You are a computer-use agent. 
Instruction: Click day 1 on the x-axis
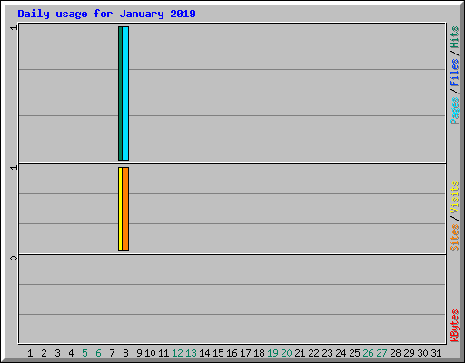pos(30,353)
